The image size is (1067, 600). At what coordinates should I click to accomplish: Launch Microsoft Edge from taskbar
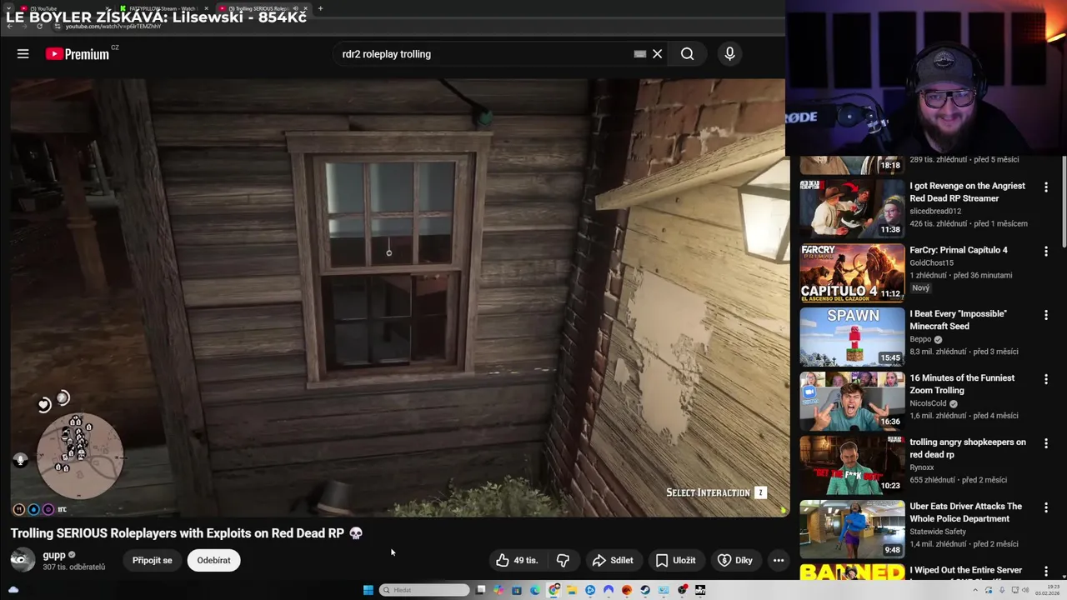click(x=535, y=590)
